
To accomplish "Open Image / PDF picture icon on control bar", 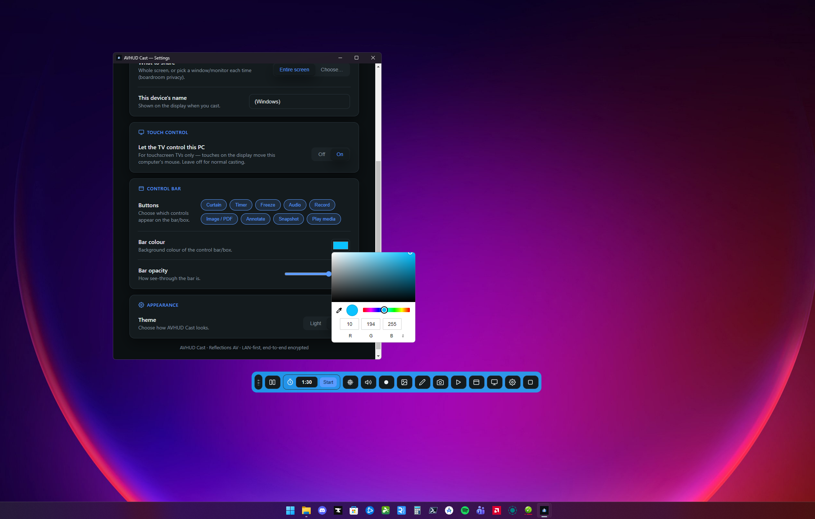I will coord(404,382).
